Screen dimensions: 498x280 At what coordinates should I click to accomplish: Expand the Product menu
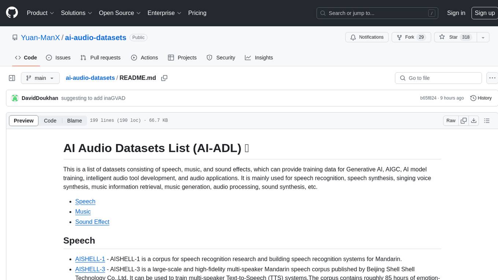pos(40,13)
